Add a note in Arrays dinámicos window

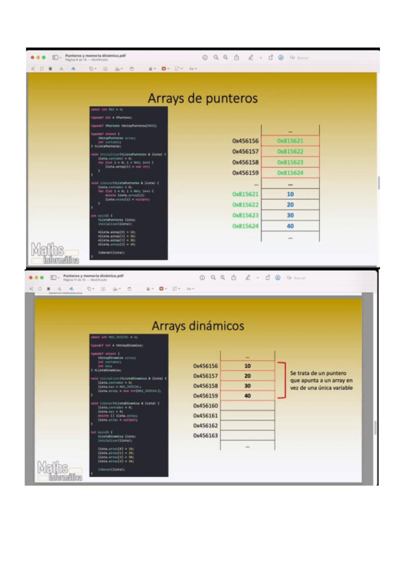pyautogui.click(x=130, y=289)
